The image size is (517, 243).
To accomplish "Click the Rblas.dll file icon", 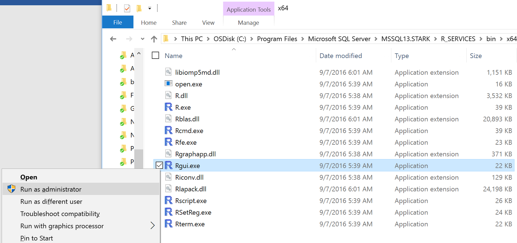I will click(168, 118).
